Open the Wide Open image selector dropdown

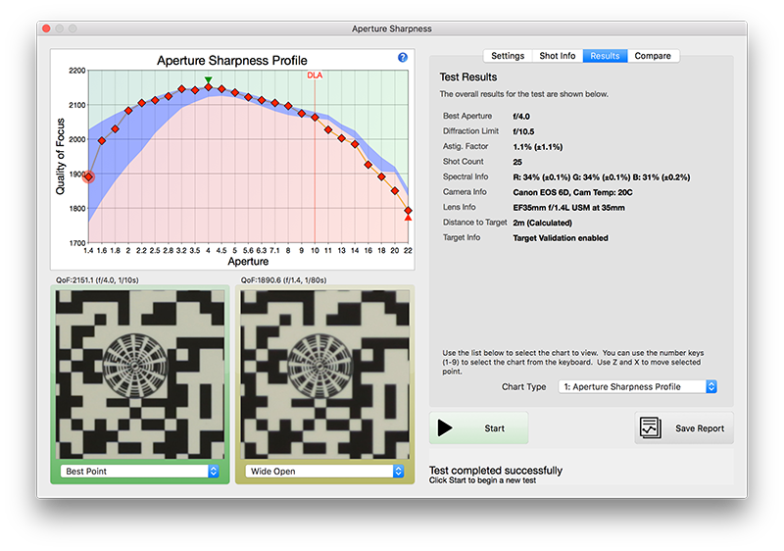(x=324, y=471)
